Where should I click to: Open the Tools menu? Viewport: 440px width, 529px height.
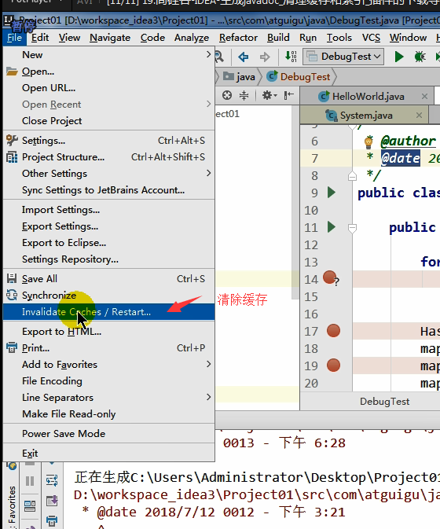click(x=339, y=38)
